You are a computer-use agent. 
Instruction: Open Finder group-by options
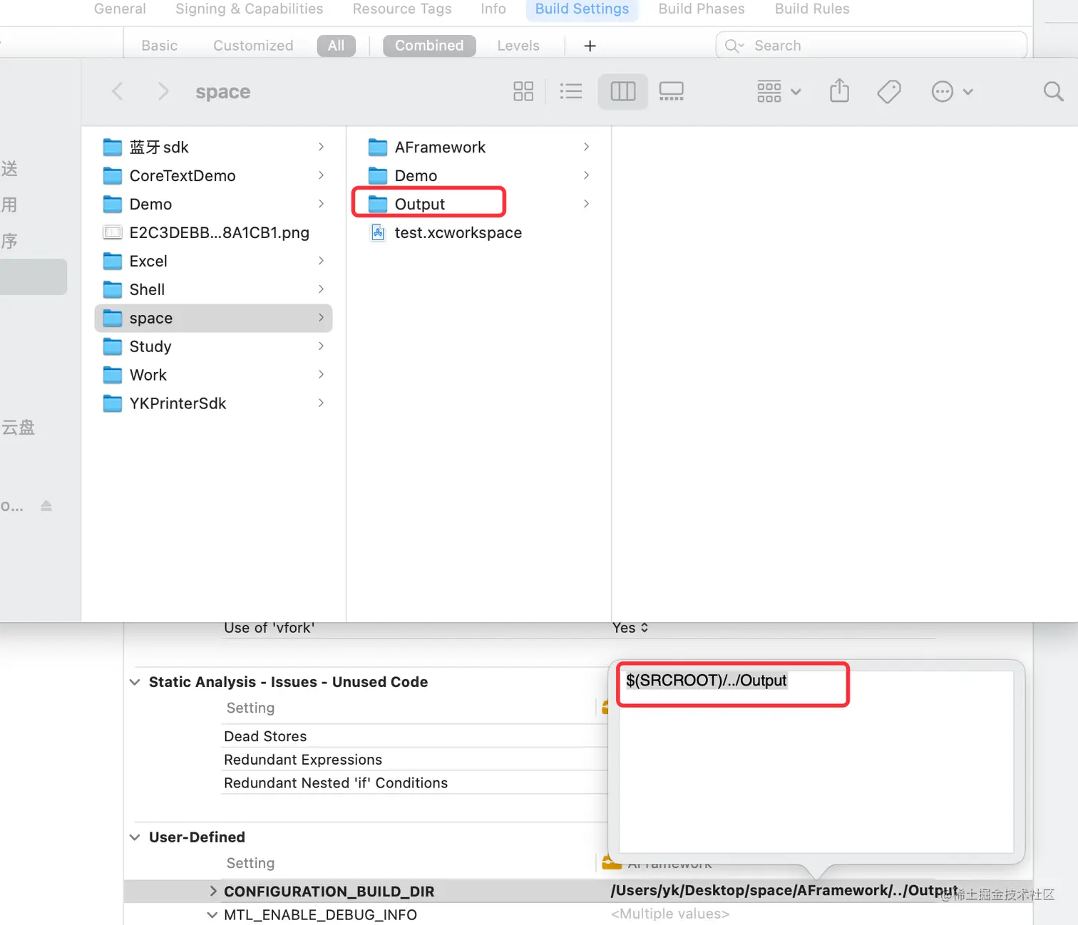(779, 91)
